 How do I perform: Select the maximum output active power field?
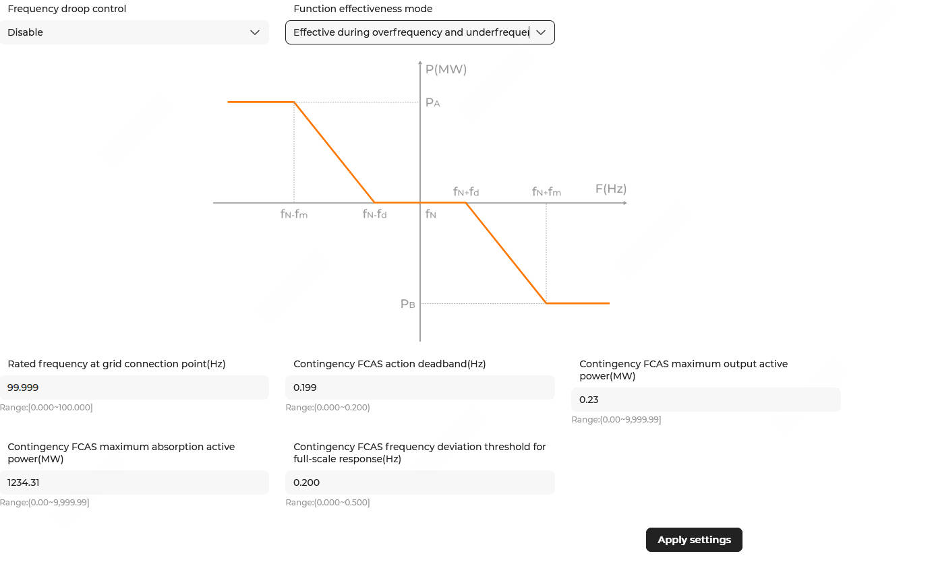coord(705,400)
